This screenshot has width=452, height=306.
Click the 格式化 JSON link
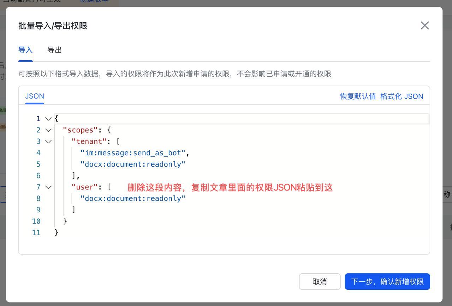coord(402,96)
